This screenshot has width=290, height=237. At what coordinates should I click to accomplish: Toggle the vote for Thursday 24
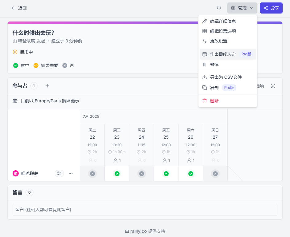click(142, 174)
